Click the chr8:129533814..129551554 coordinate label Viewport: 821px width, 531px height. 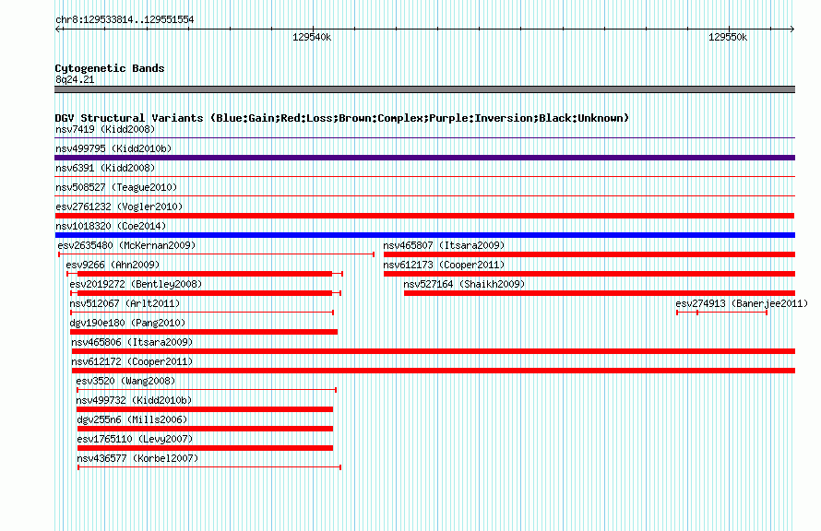[x=125, y=19]
